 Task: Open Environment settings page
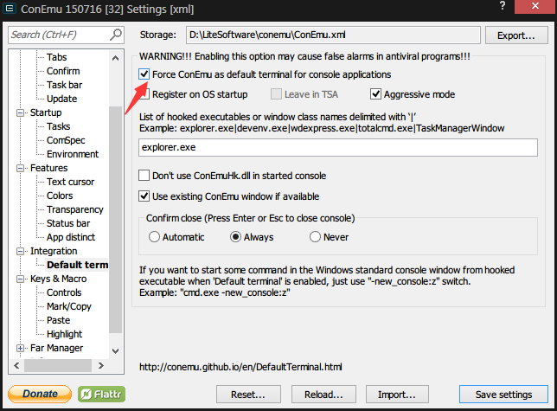point(73,154)
